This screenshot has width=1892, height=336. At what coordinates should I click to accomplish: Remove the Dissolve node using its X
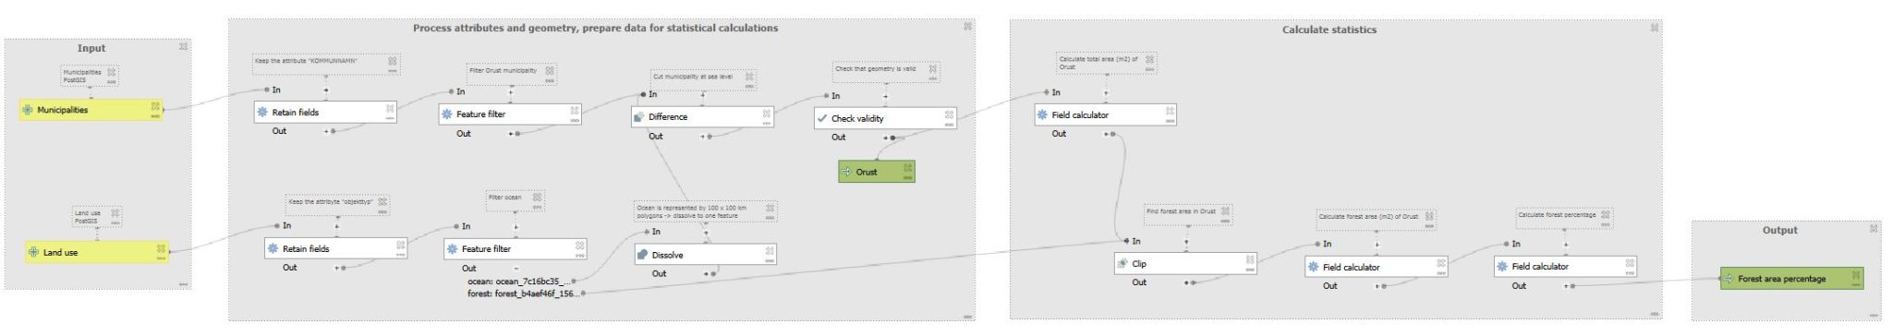[x=769, y=251]
